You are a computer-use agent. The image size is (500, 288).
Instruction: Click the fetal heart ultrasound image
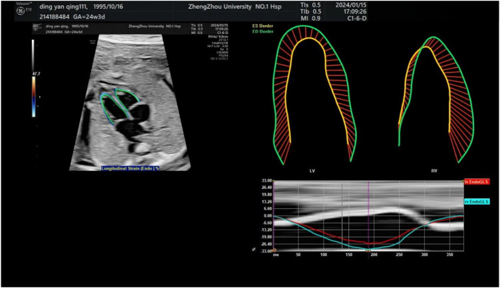pyautogui.click(x=123, y=106)
